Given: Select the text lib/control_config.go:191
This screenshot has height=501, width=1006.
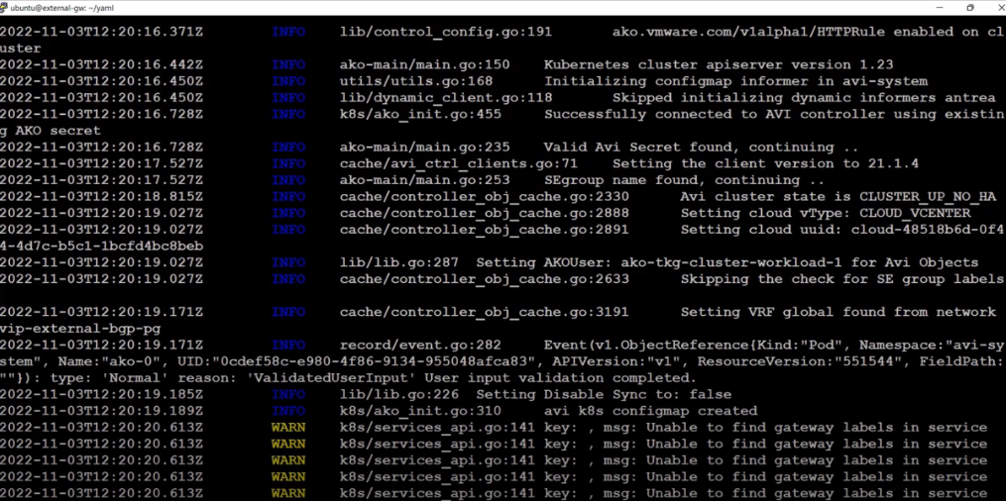Looking at the screenshot, I should coord(446,32).
